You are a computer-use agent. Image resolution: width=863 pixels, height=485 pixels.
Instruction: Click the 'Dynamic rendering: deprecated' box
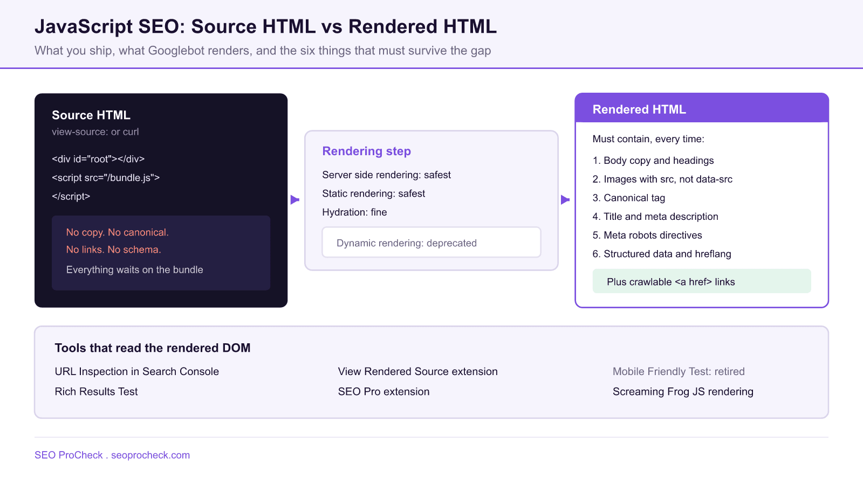point(432,242)
